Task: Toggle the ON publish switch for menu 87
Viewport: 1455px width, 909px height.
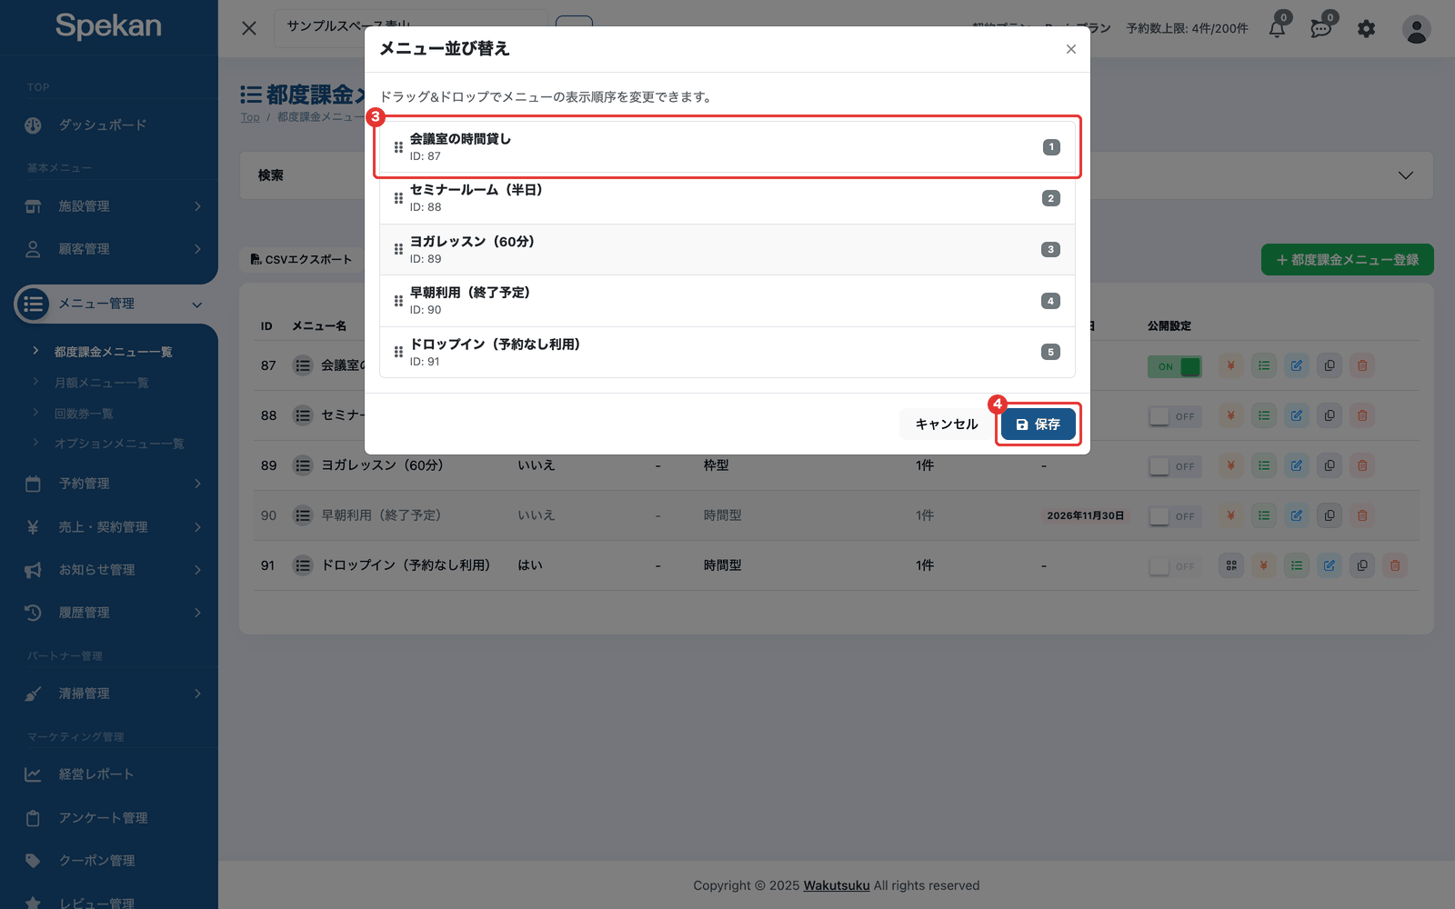Action: 1175,366
